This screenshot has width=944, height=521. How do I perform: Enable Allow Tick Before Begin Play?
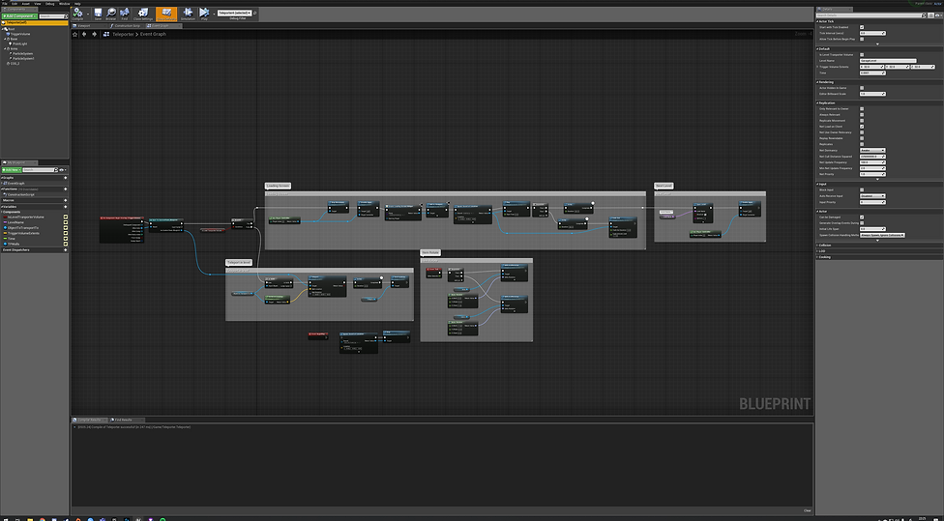pyautogui.click(x=862, y=39)
